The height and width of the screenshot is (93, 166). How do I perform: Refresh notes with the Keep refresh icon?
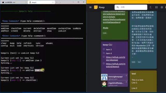(x=151, y=7)
